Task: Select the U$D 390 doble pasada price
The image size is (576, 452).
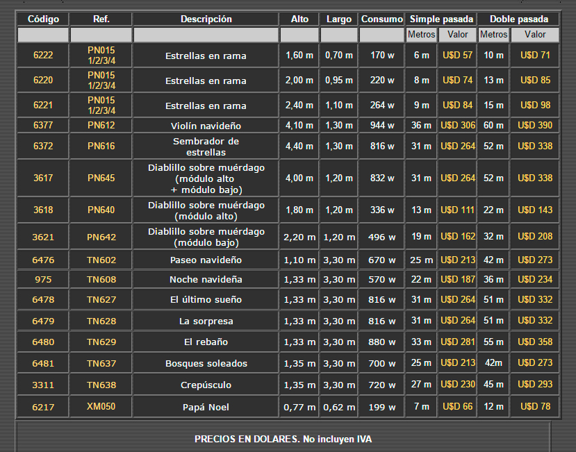Action: pos(535,126)
